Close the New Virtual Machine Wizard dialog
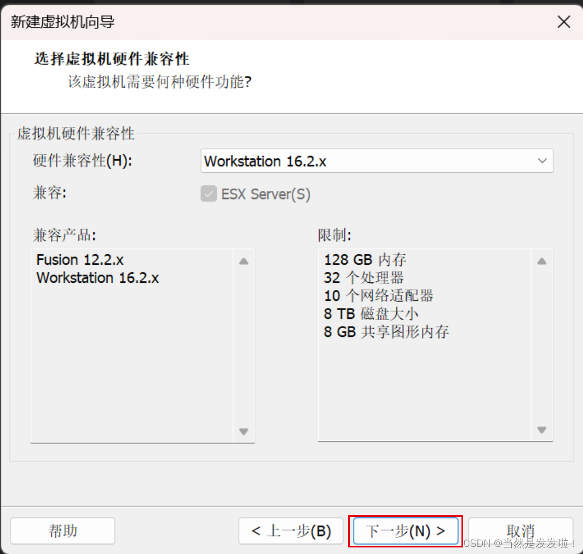 click(x=564, y=22)
